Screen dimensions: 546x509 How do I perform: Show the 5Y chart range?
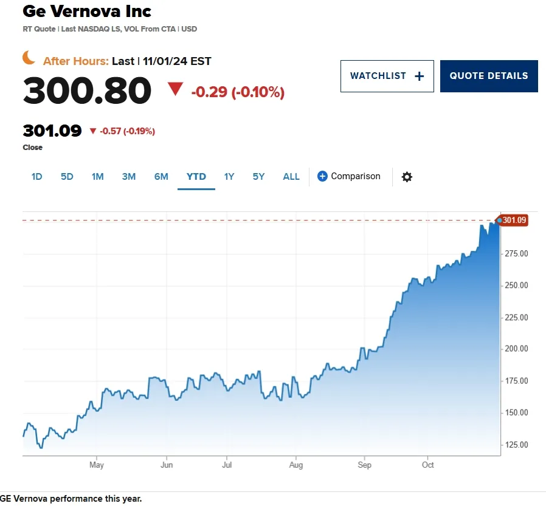258,177
